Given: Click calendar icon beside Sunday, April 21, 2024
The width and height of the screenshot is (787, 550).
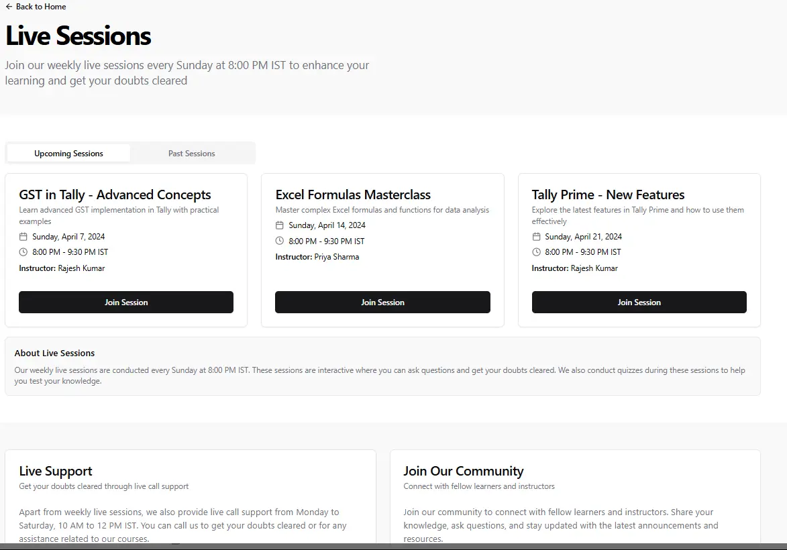Looking at the screenshot, I should point(536,236).
